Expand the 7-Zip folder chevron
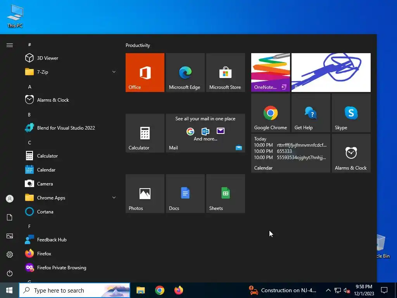 click(x=114, y=72)
